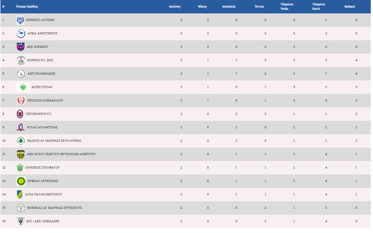Open ΑΕΝ ΑΓΙΟΥ ΓΕΩΡΓΙΟΥ ΒΡΥΣΟΥΛΩΝ ΑΧΕΡΙΤΟΥ name
Viewport: 373px width, 233px height.
[x=61, y=154]
